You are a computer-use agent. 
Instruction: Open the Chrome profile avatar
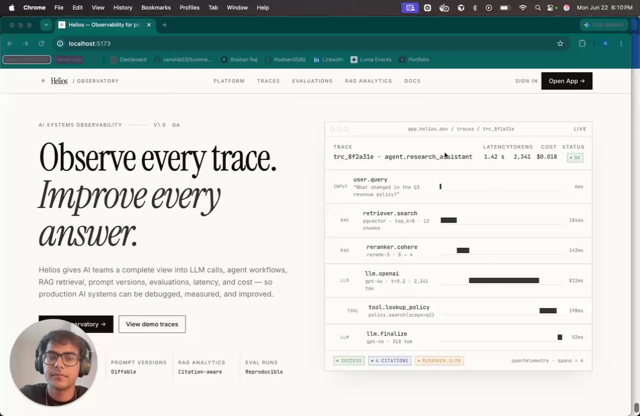click(605, 43)
